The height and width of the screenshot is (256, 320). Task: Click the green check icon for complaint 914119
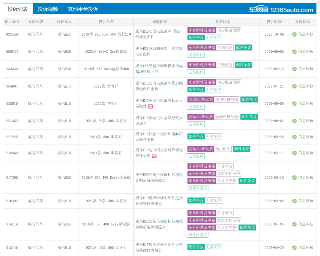tap(294, 224)
